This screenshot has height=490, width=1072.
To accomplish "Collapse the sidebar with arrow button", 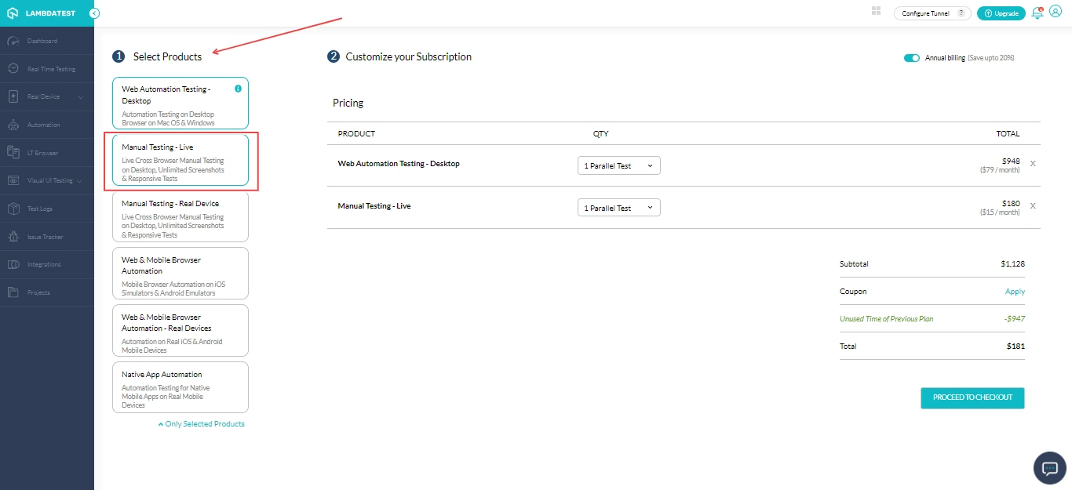I will [94, 13].
